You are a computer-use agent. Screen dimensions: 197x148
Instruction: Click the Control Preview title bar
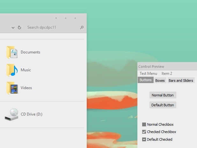167,66
